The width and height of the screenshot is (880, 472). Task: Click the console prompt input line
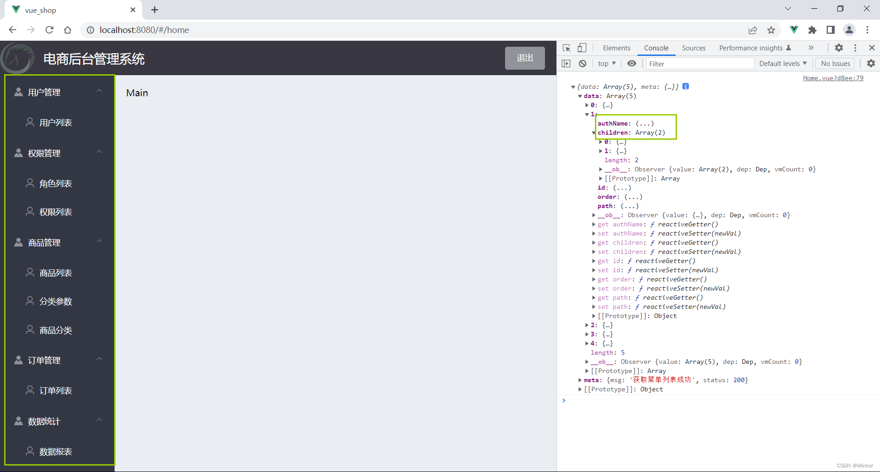[722, 401]
